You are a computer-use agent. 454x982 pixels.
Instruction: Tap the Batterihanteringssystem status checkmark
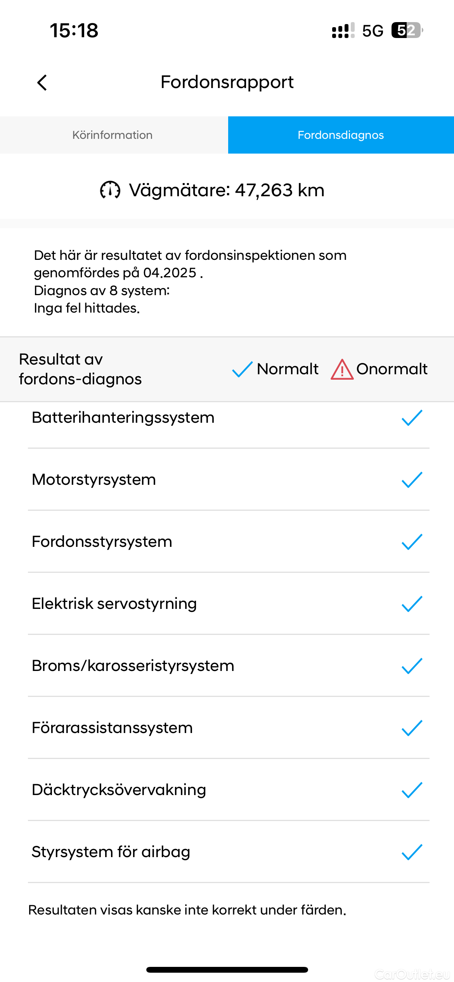point(412,418)
